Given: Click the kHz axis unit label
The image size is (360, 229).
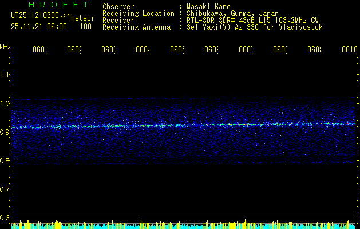Looking at the screenshot, I should click(5, 47).
